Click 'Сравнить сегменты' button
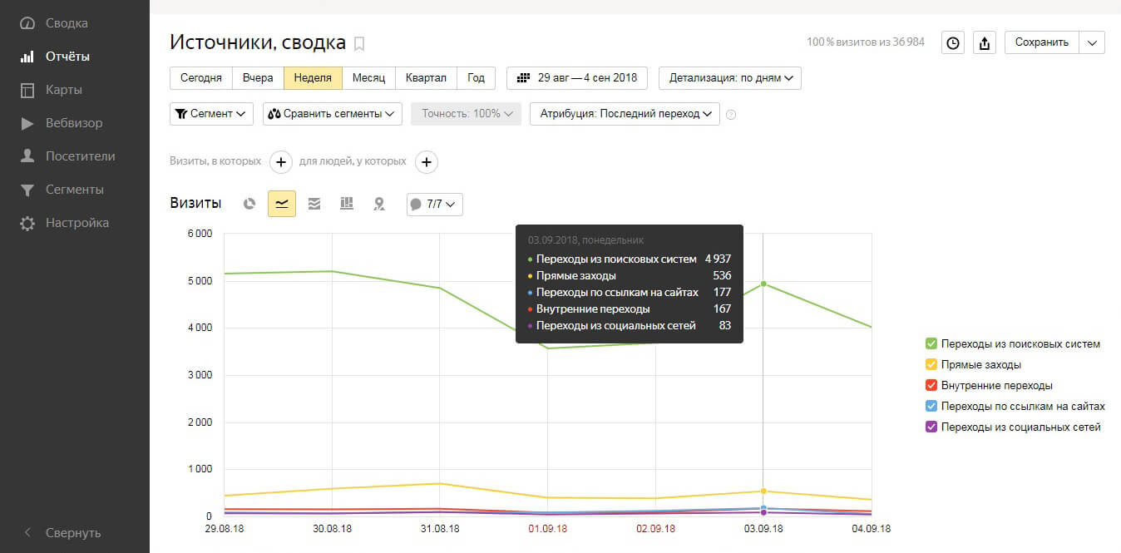This screenshot has width=1121, height=553. point(332,114)
